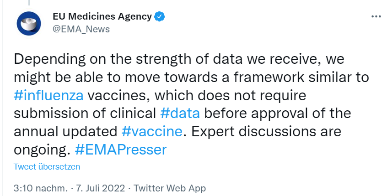Click 'annual updated' in the tweet body
Screen dimensions: 387x196
click(65, 132)
